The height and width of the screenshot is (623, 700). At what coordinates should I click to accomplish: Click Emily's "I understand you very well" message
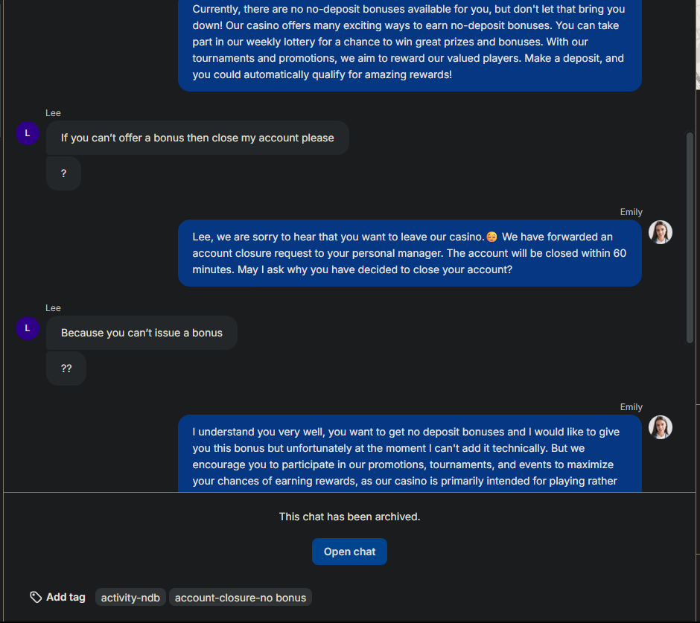click(x=410, y=456)
